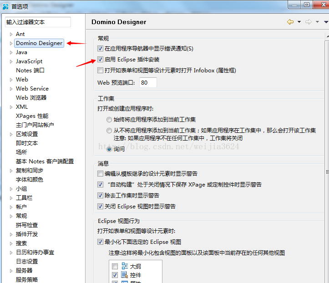Expand the XML tree node

11,107
